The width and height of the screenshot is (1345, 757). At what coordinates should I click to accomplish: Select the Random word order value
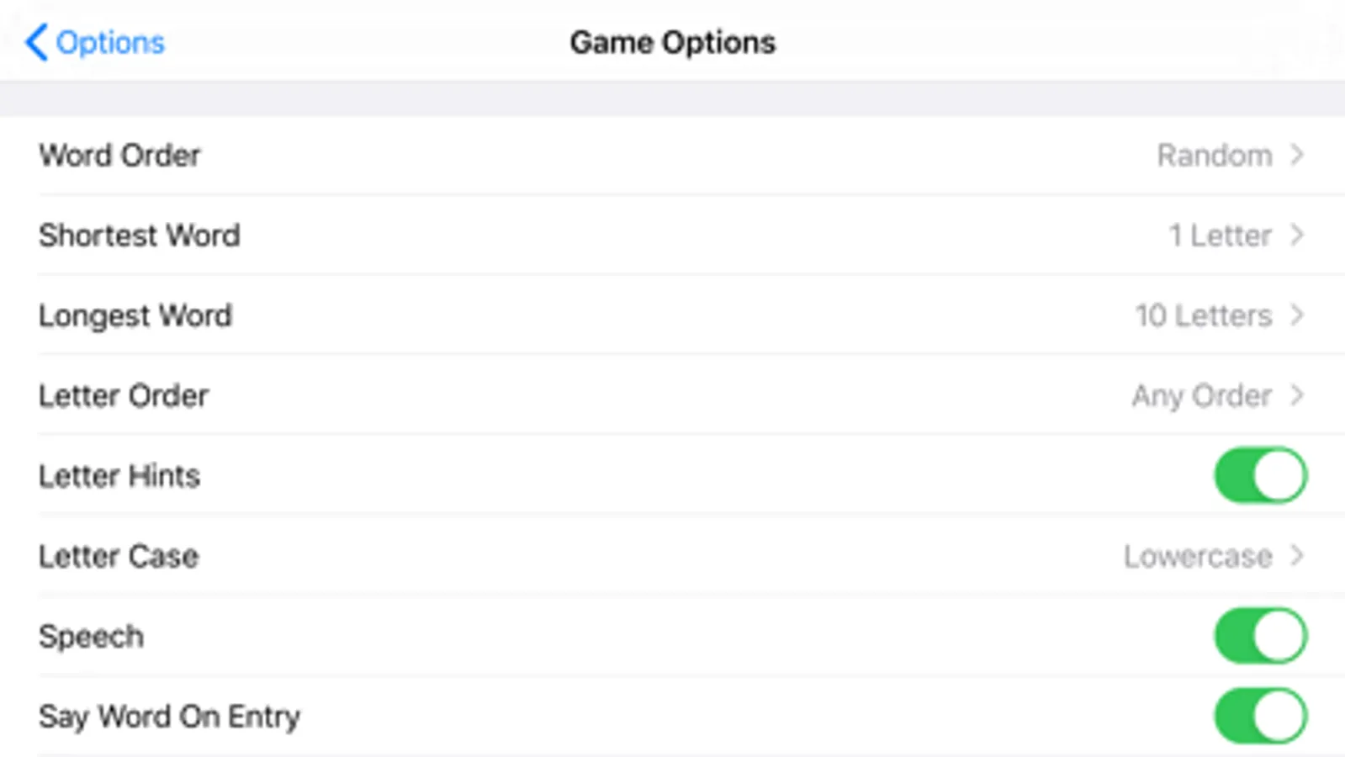pyautogui.click(x=1214, y=156)
